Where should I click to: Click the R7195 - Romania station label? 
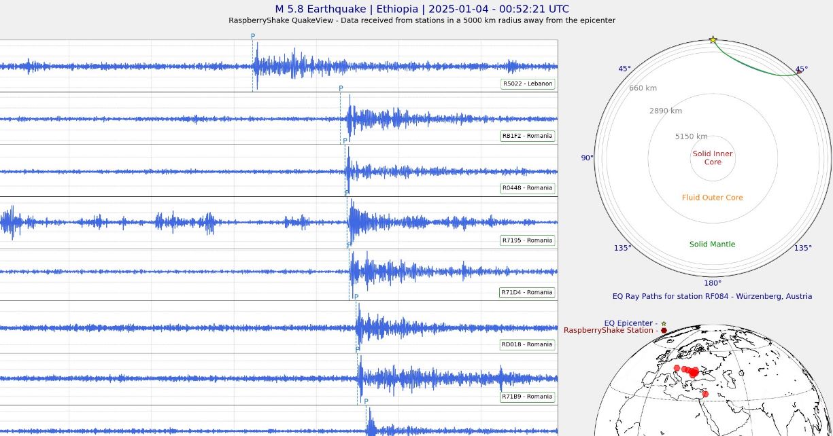coord(527,240)
